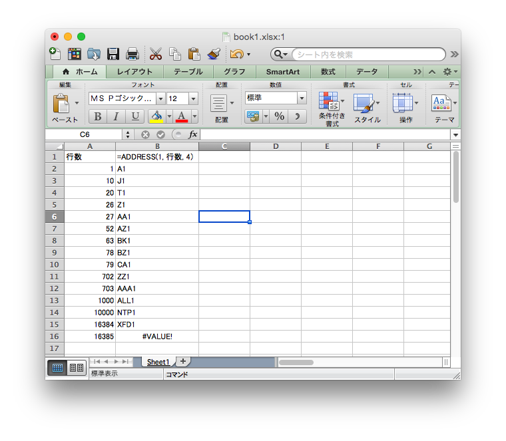
Task: Select cell containing XFD1
Action: click(x=157, y=325)
